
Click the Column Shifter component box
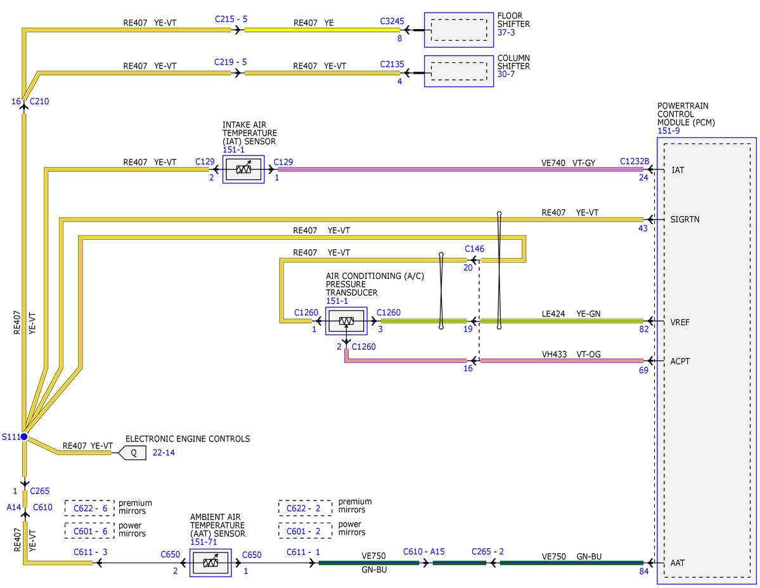point(458,71)
